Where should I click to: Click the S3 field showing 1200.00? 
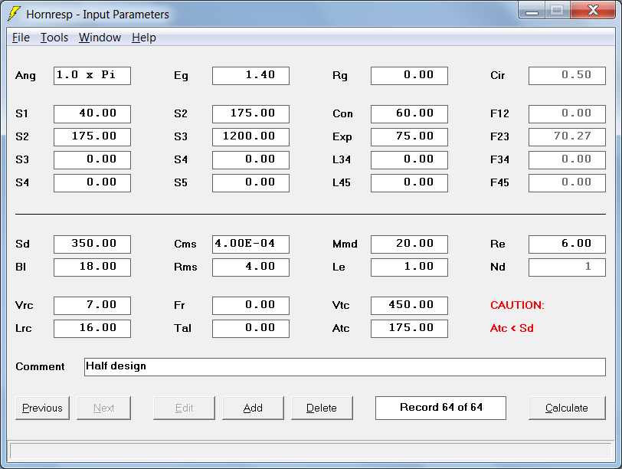[250, 137]
